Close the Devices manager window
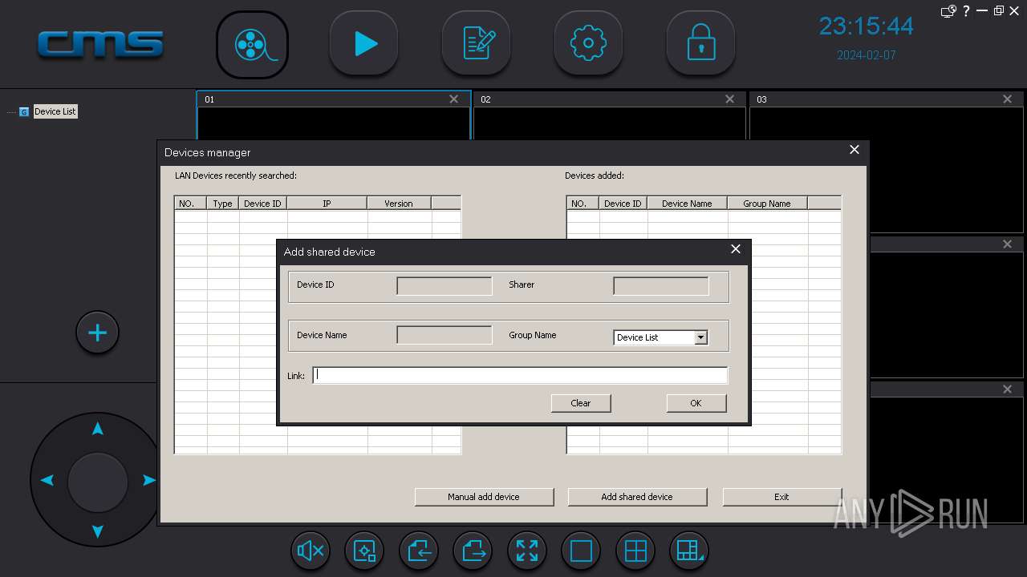This screenshot has width=1027, height=577. pos(854,150)
